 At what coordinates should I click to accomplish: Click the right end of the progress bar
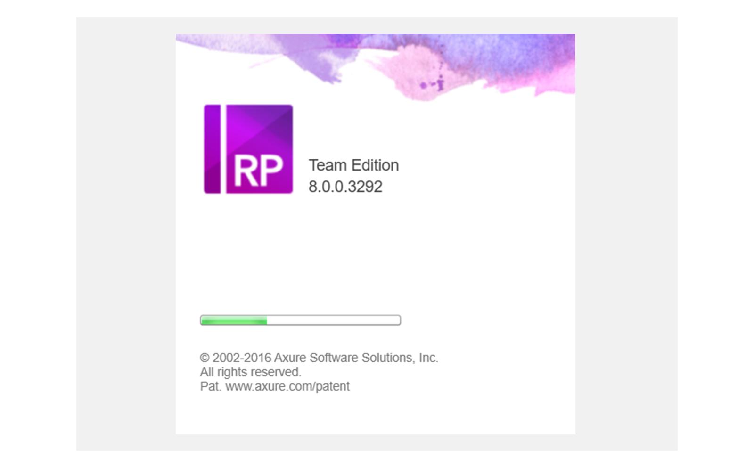(x=398, y=320)
